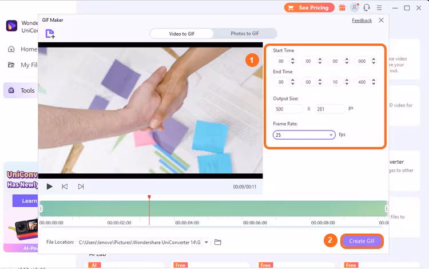Click the 00:00:06:00 timeline label

(x=255, y=223)
